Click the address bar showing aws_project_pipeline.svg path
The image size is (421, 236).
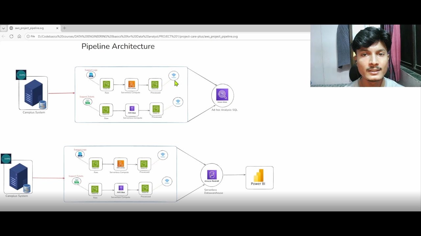click(x=138, y=36)
